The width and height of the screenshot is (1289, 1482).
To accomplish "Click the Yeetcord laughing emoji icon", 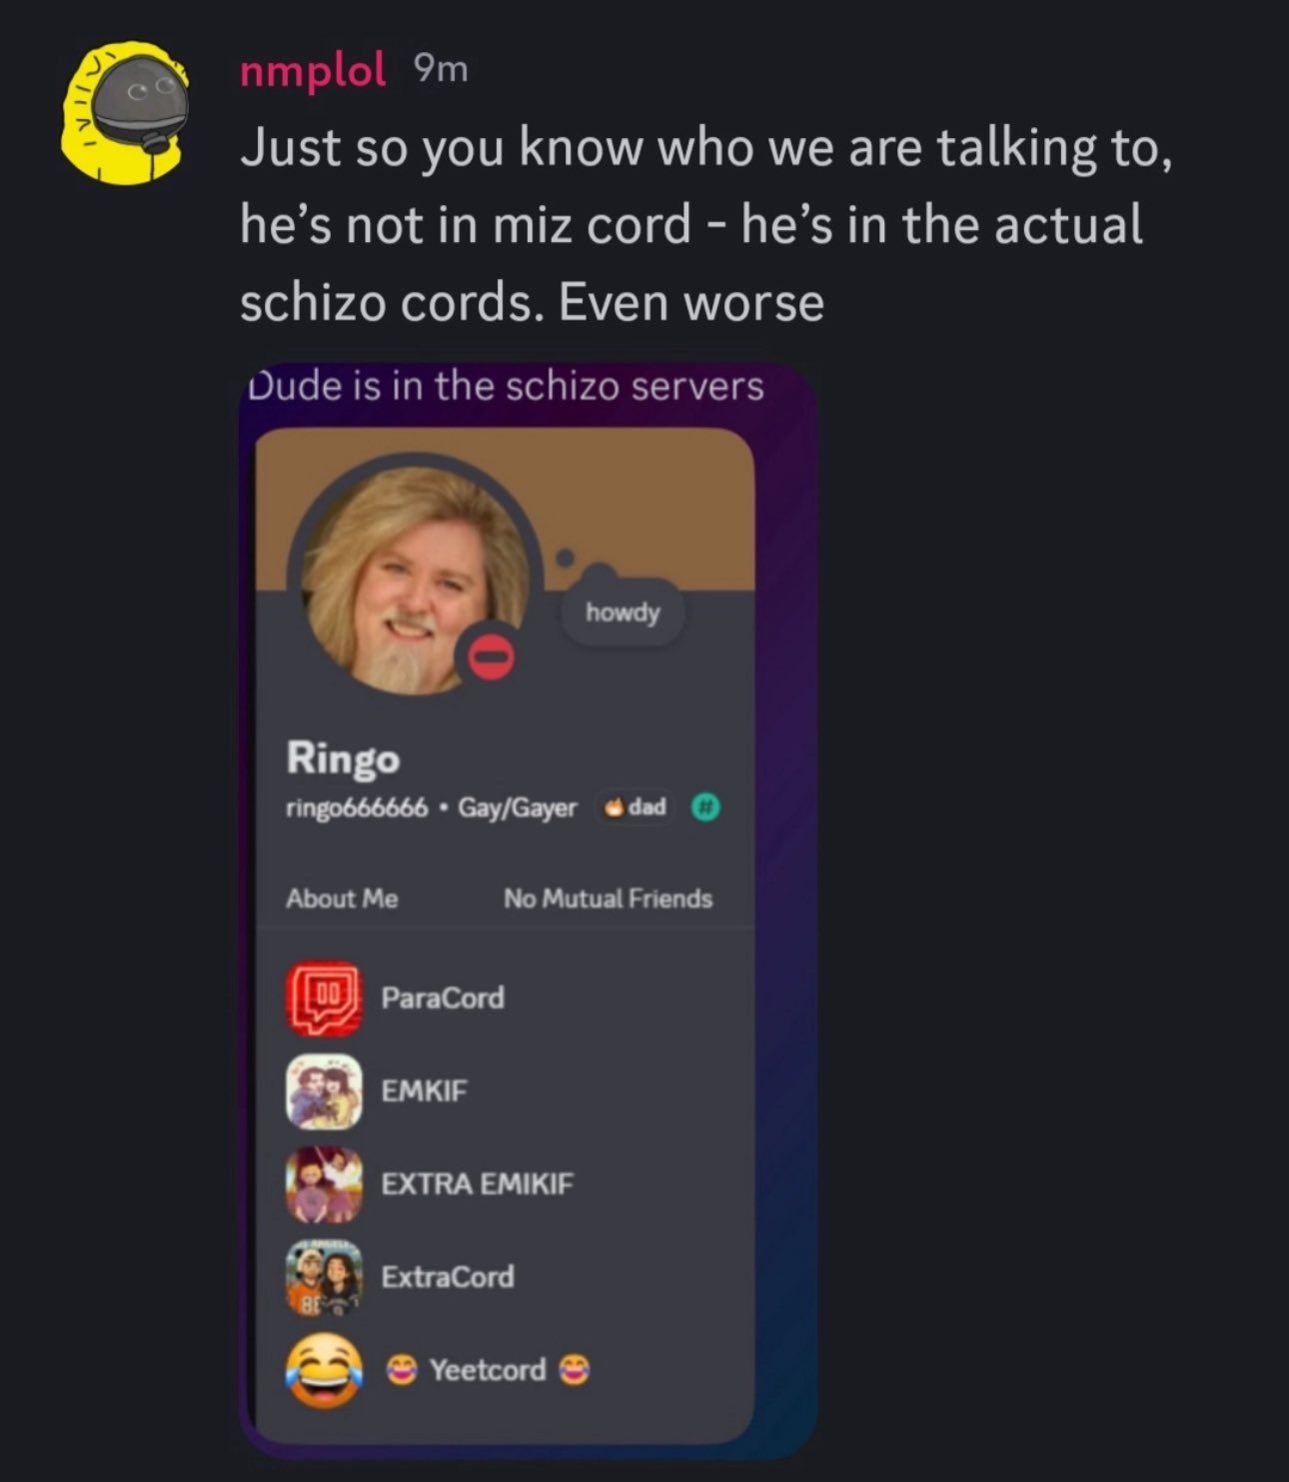I will [x=324, y=1370].
